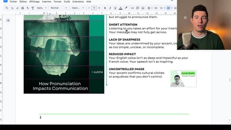231x130 pixels.
Task: Click page number 8 in footer
Action: pyautogui.click(x=40, y=117)
